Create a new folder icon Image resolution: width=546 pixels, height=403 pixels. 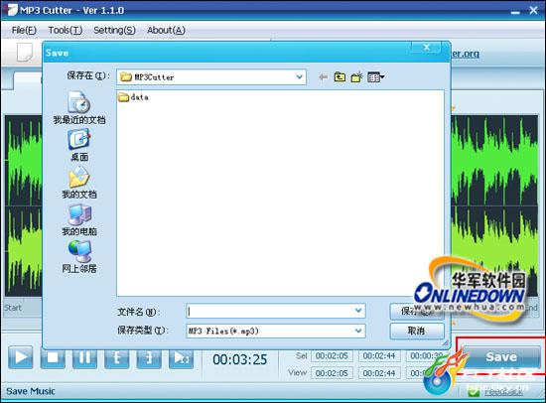[x=356, y=77]
